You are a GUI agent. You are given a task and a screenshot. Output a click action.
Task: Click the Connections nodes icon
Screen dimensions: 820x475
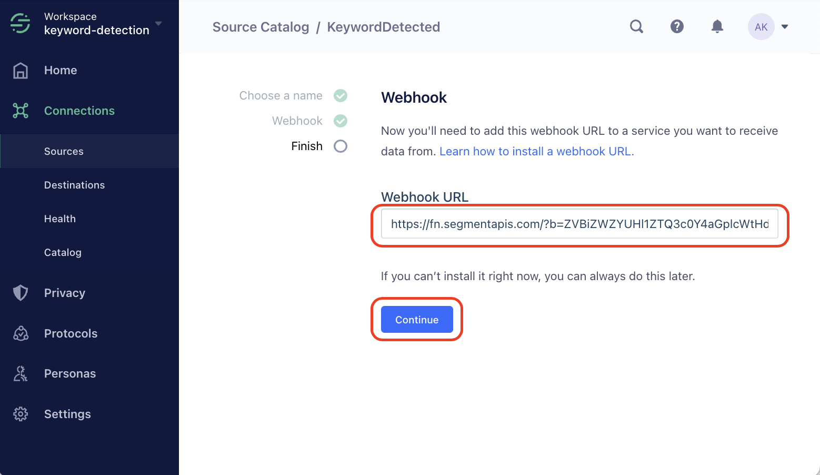(21, 111)
